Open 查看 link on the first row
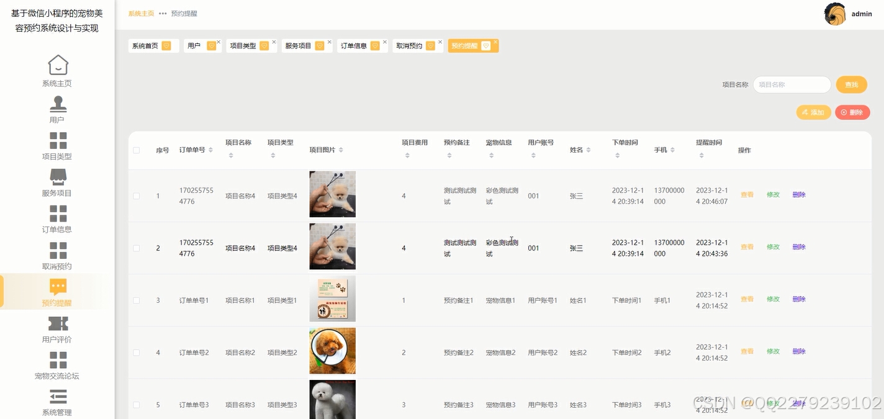Image resolution: width=884 pixels, height=419 pixels. (747, 194)
